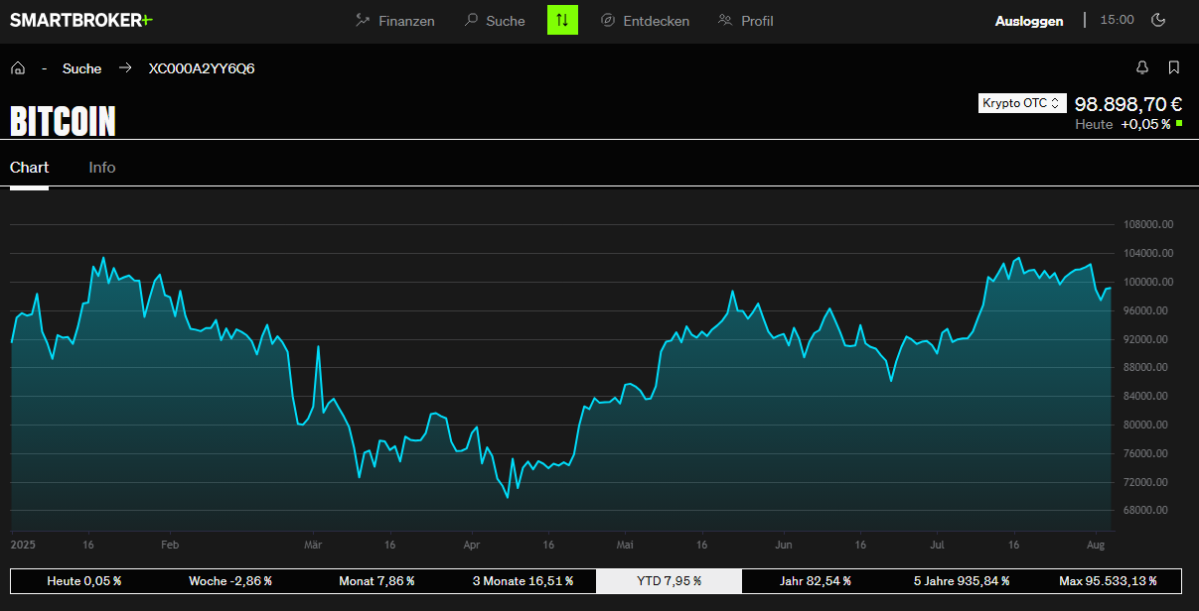Open the Suche search menu
Screen dimensions: 1199x611
494,21
